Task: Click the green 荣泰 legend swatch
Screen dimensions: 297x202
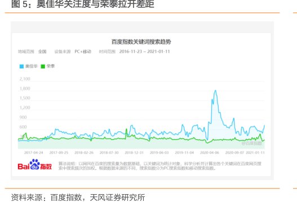Action: coord(43,66)
